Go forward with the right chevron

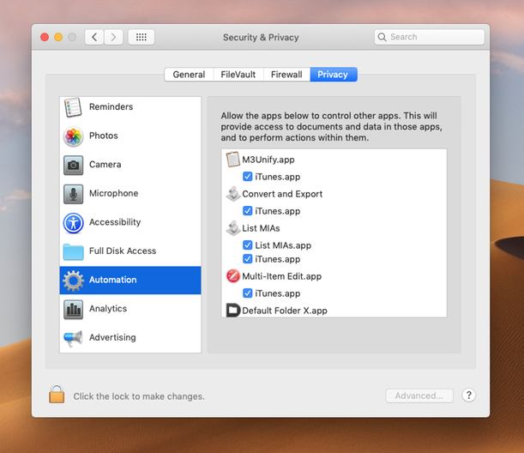(113, 37)
